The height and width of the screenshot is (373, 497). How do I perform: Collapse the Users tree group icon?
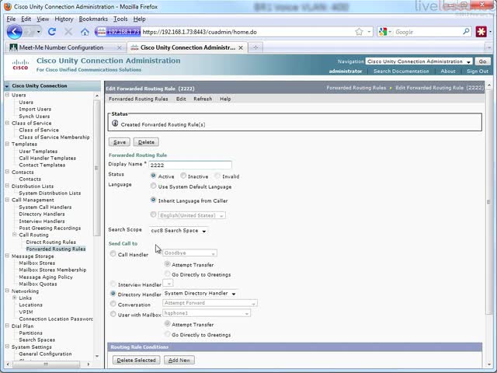click(7, 95)
